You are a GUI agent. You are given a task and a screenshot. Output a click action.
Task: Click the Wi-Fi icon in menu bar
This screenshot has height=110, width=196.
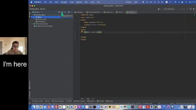coord(175,2)
